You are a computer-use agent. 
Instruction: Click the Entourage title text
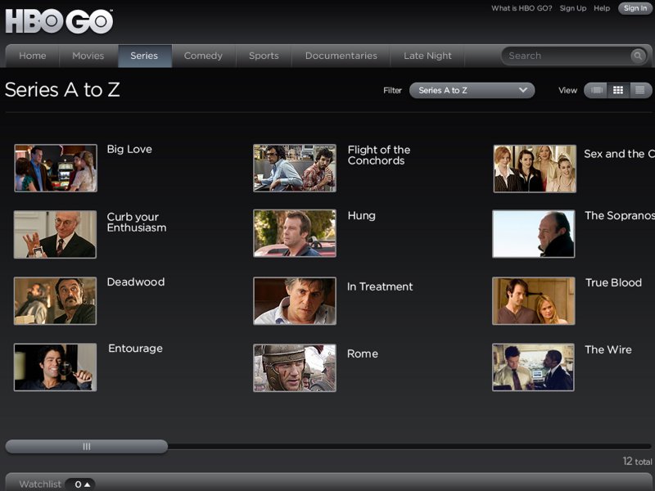[x=135, y=349]
